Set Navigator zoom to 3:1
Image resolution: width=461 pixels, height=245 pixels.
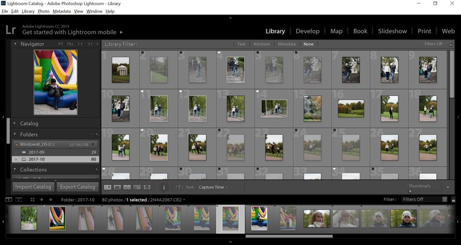[x=90, y=44]
